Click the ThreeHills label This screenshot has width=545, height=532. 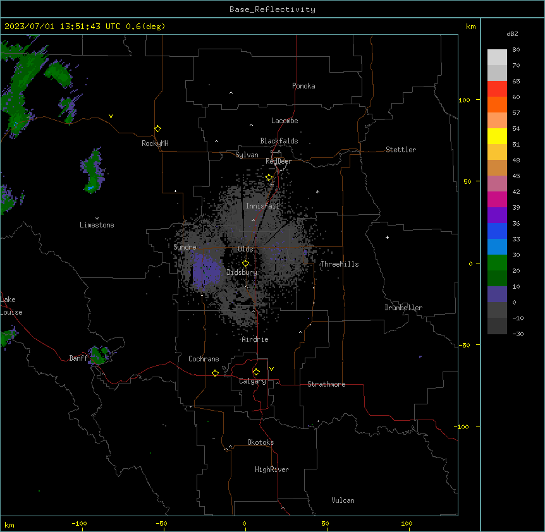(x=340, y=264)
